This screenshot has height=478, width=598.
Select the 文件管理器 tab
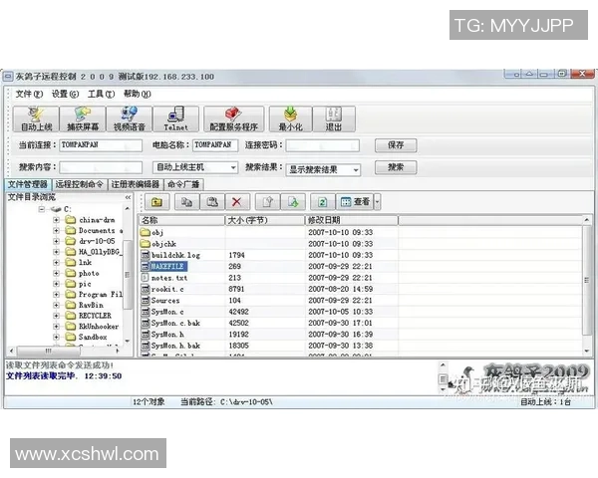point(28,184)
